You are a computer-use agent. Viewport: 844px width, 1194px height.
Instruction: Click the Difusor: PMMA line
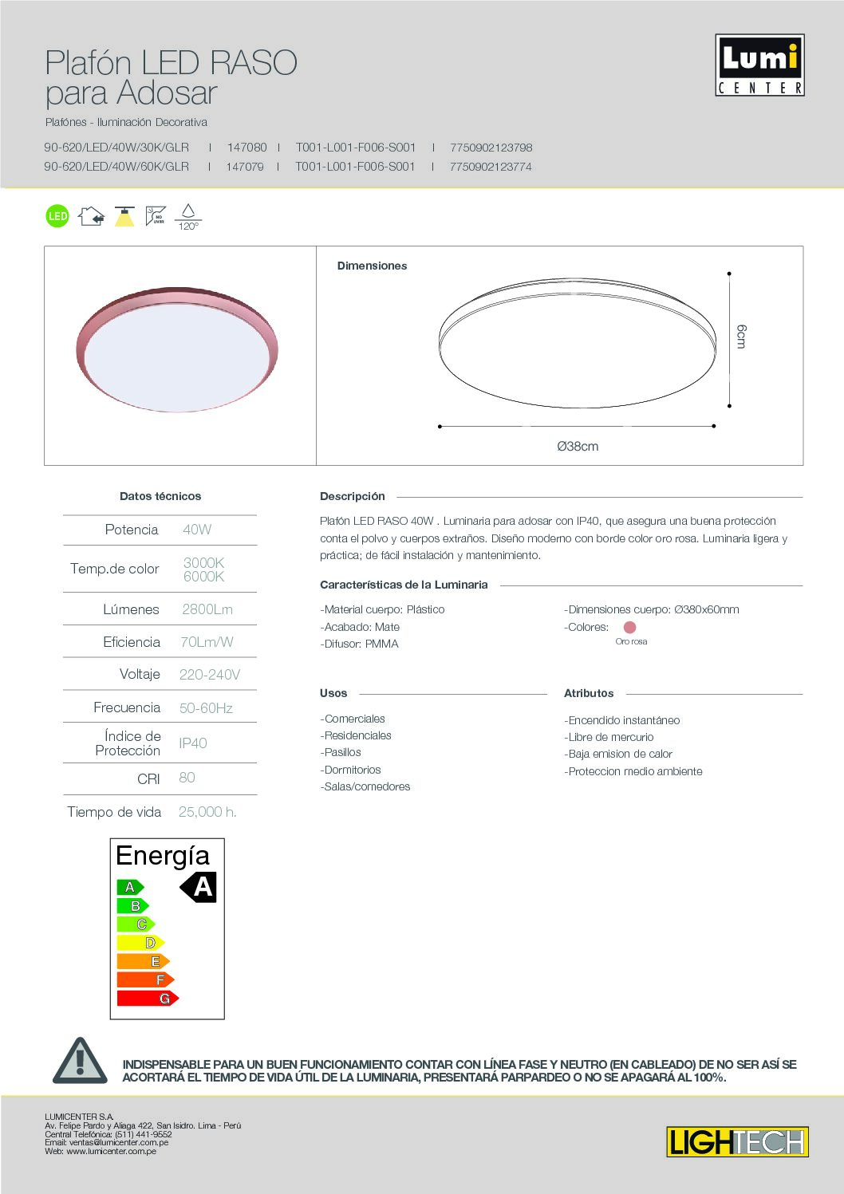(360, 644)
